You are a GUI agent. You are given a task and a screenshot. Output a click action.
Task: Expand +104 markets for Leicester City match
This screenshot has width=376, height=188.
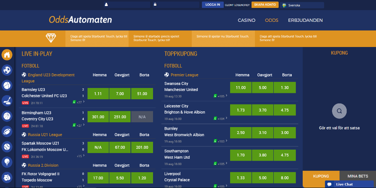coord(222,119)
